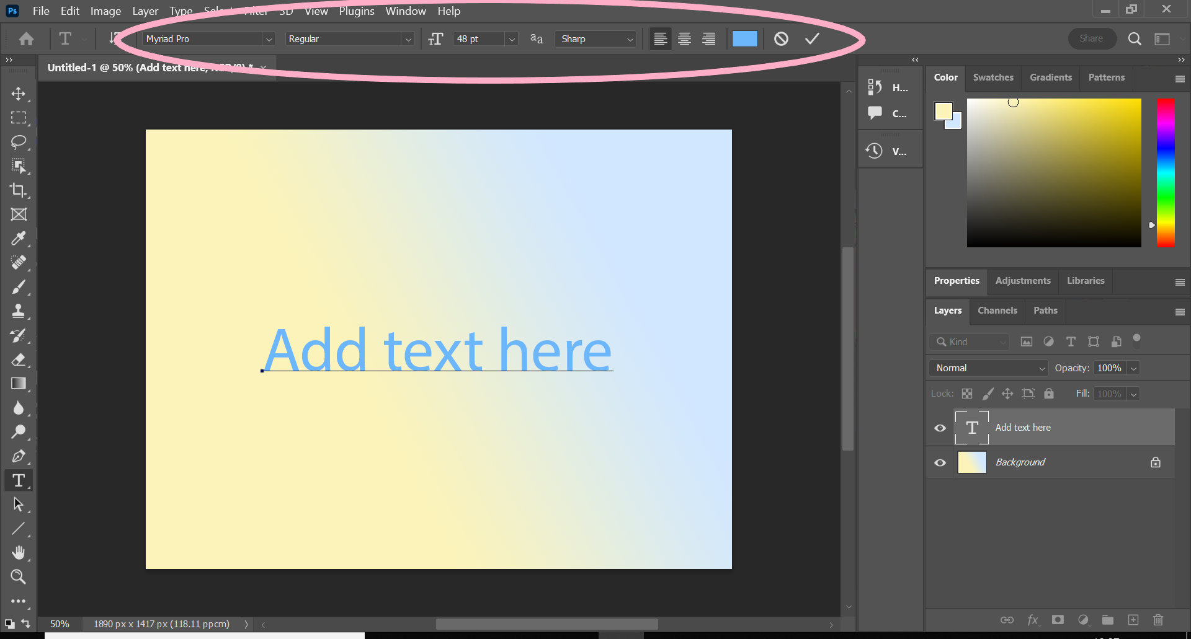Add layer style fx
This screenshot has width=1191, height=639.
pyautogui.click(x=1033, y=620)
